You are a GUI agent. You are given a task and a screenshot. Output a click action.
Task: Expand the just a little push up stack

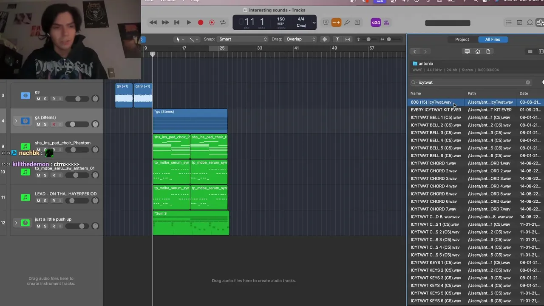pyautogui.click(x=16, y=223)
